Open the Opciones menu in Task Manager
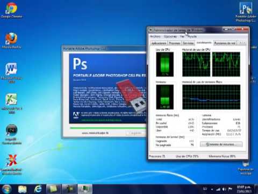The image size is (258, 194). pos(170,37)
